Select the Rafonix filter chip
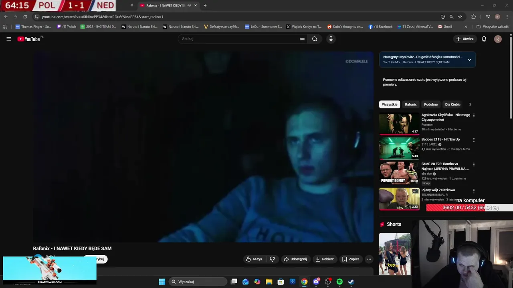 (410, 104)
